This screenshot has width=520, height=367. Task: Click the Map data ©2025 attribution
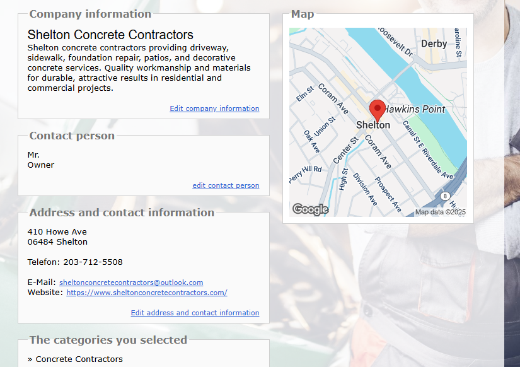441,212
